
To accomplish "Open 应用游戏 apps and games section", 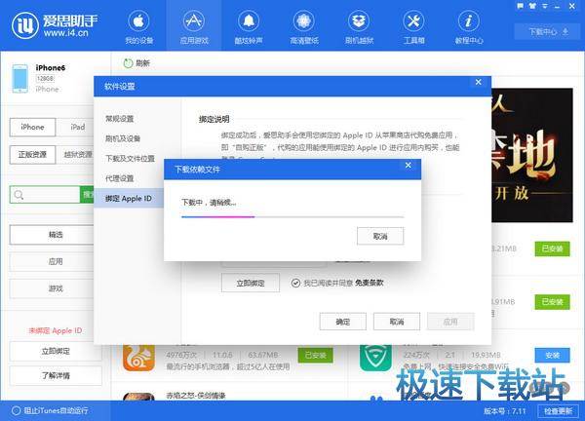I will click(x=194, y=27).
